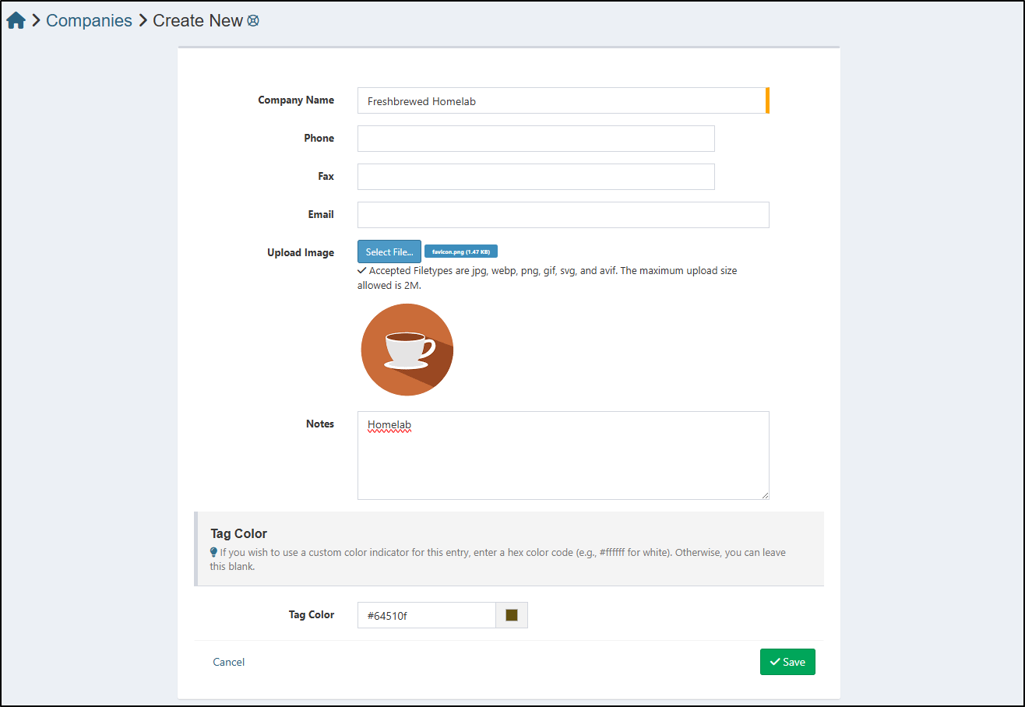The width and height of the screenshot is (1025, 707).
Task: Open the Companies breadcrumb link
Action: point(89,21)
